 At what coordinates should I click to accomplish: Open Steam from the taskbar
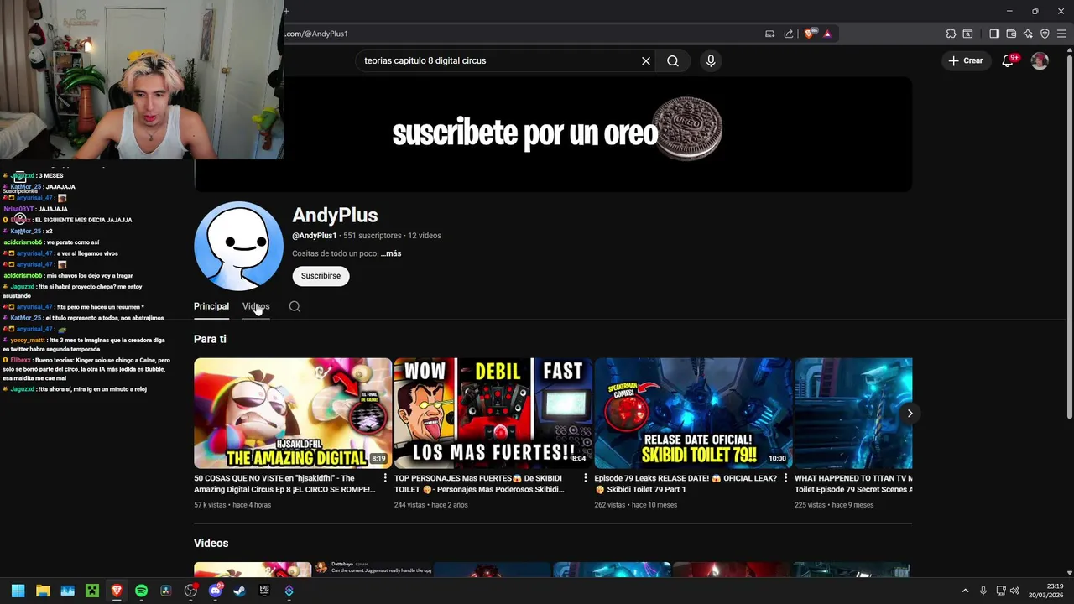coord(239,591)
